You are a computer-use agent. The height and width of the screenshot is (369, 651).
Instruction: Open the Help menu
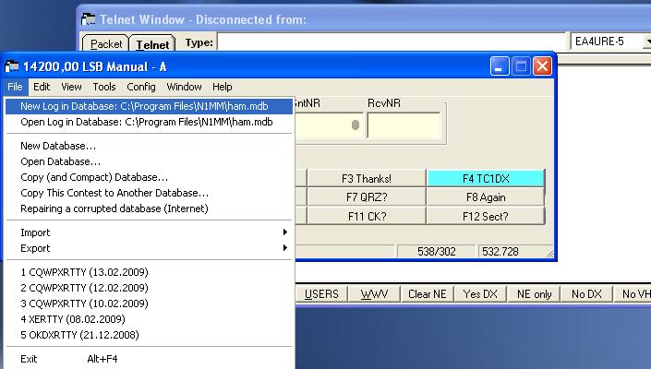223,87
